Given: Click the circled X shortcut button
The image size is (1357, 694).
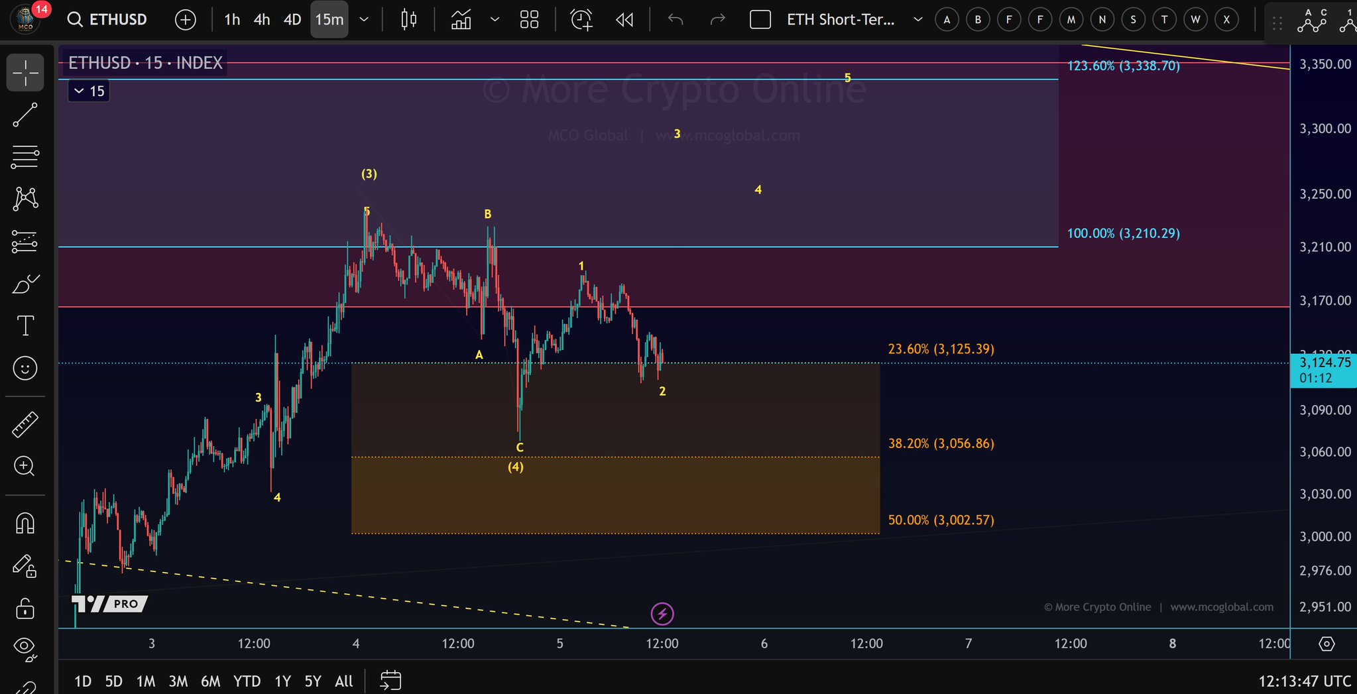Looking at the screenshot, I should click(x=1226, y=20).
